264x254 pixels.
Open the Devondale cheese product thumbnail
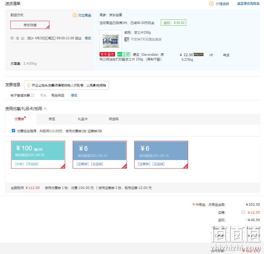(x=111, y=41)
